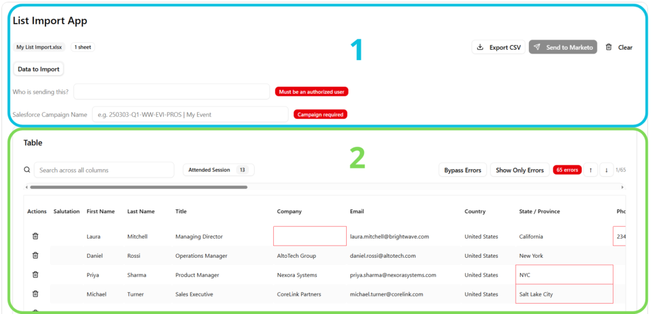655x314 pixels.
Task: Delete the Priya Sharma row via trash icon
Action: click(35, 274)
